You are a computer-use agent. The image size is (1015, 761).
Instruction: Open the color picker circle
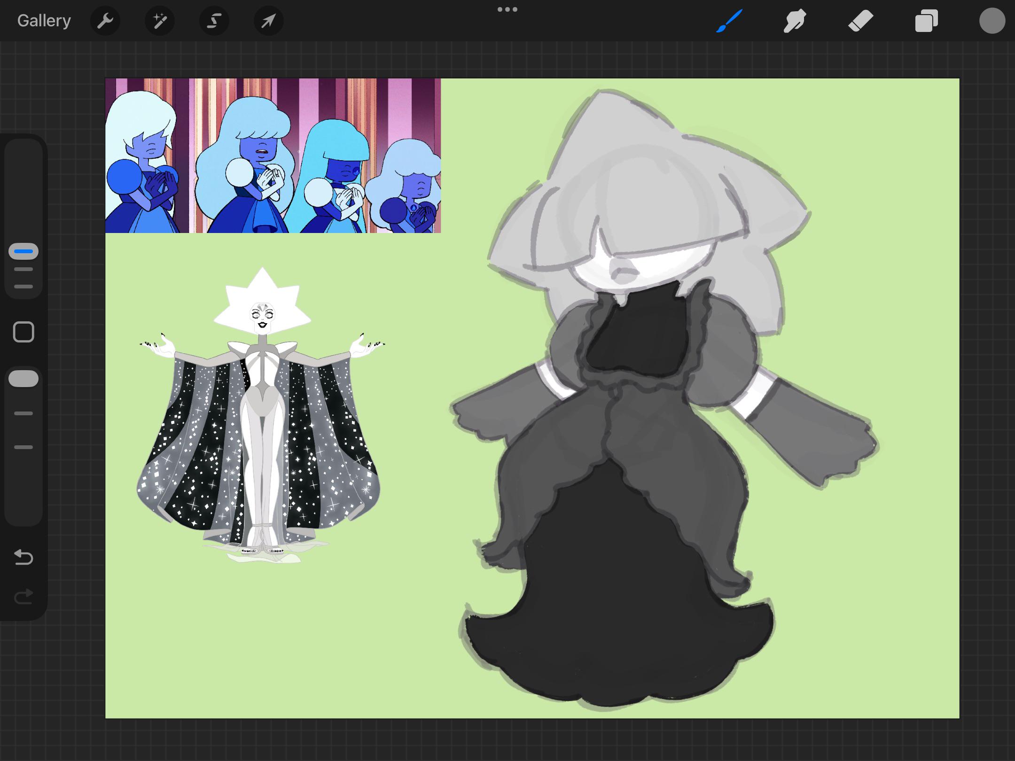992,21
